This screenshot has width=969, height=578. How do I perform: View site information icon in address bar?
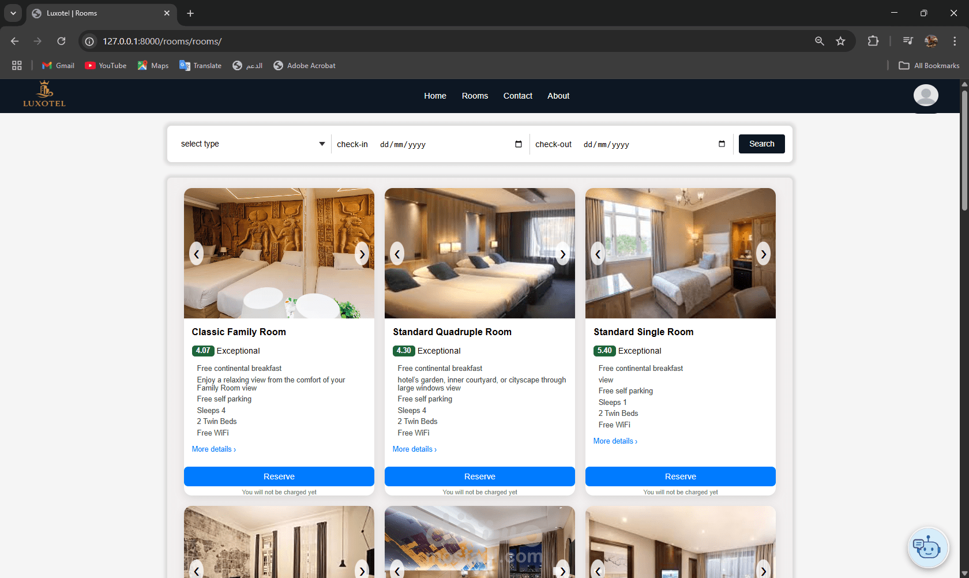pos(89,42)
